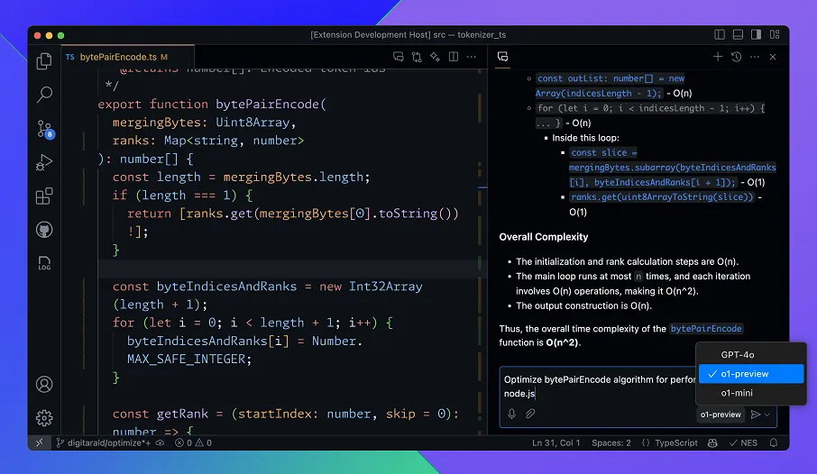
Task: Select the chat view tab icon
Action: [503, 57]
